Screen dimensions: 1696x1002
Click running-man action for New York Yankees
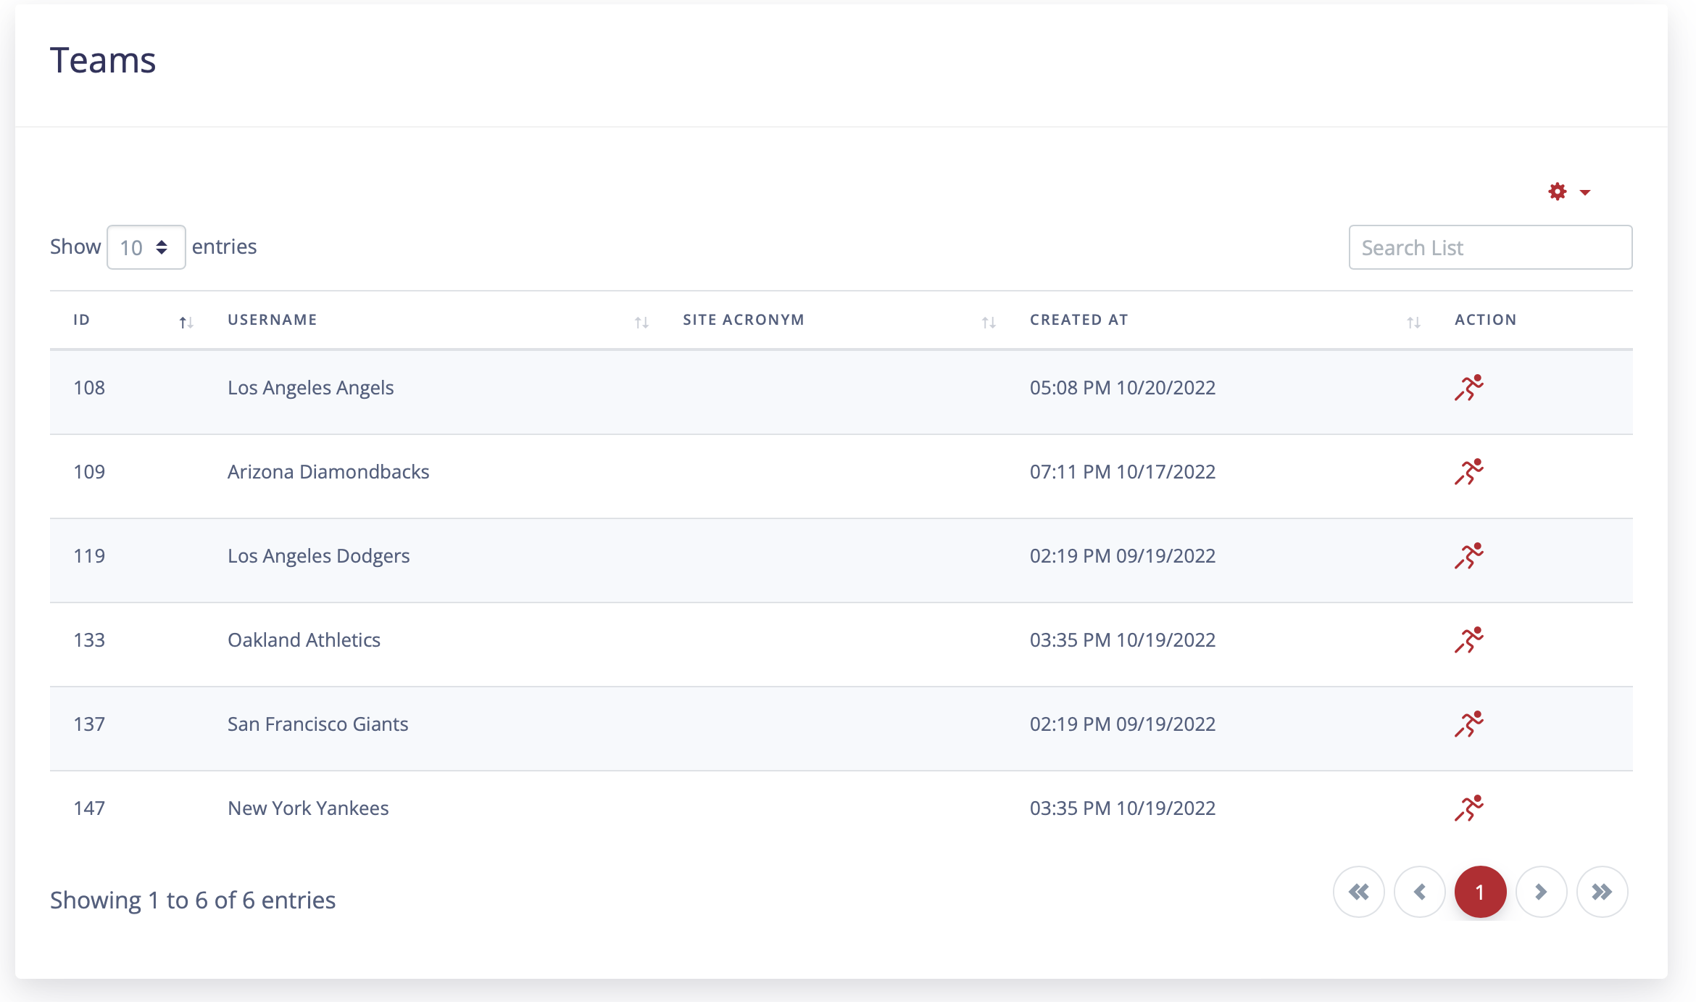tap(1468, 808)
